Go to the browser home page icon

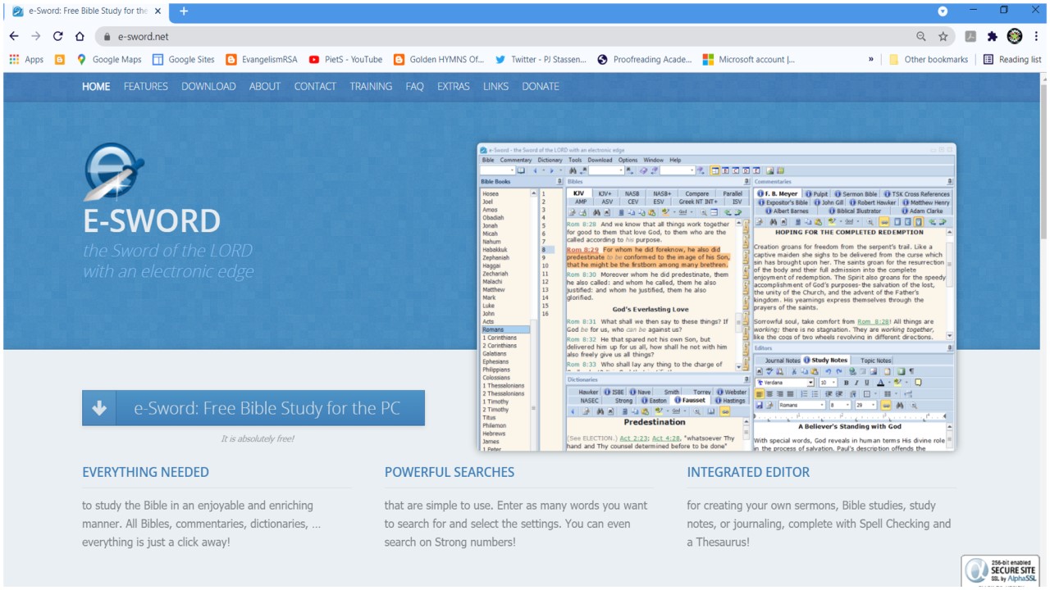coord(80,36)
